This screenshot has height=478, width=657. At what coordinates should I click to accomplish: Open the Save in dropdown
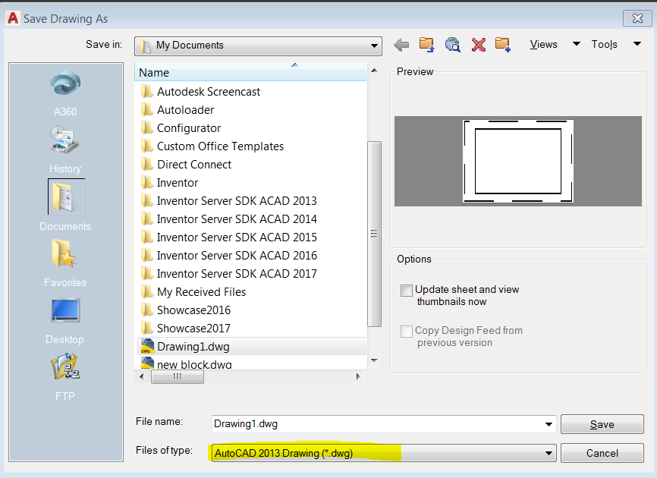[374, 46]
